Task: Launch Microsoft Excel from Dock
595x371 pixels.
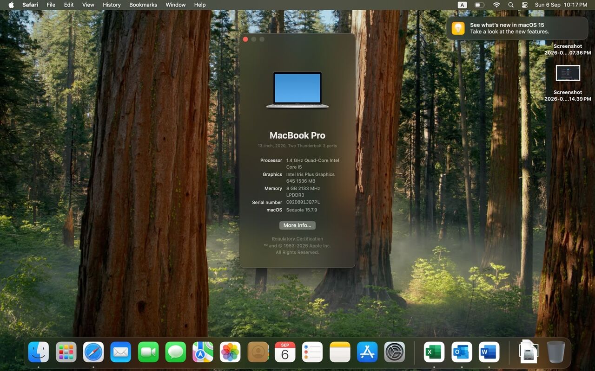Action: [434, 352]
